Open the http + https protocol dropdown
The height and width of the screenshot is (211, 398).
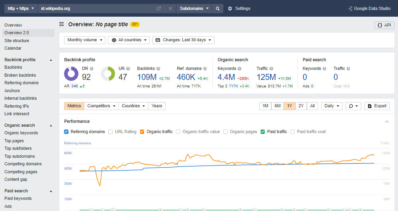point(20,8)
